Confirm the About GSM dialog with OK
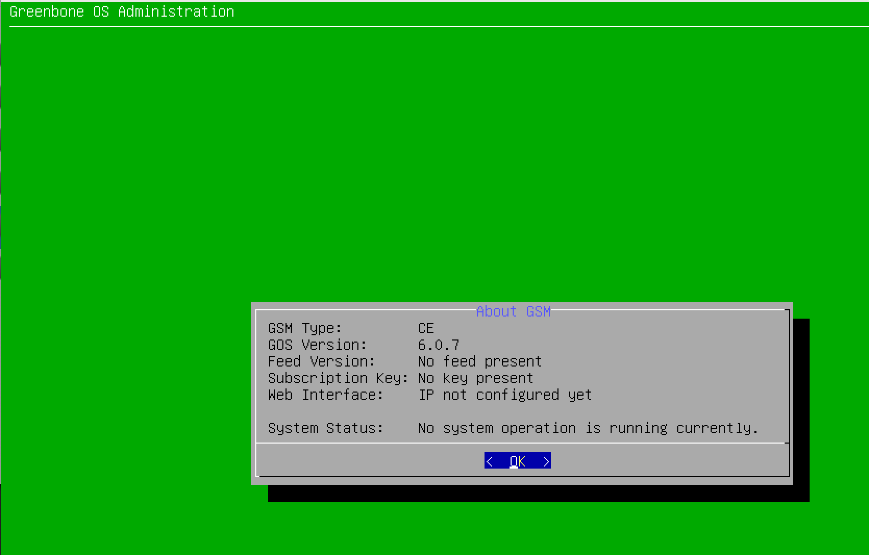This screenshot has height=555, width=869. tap(517, 461)
